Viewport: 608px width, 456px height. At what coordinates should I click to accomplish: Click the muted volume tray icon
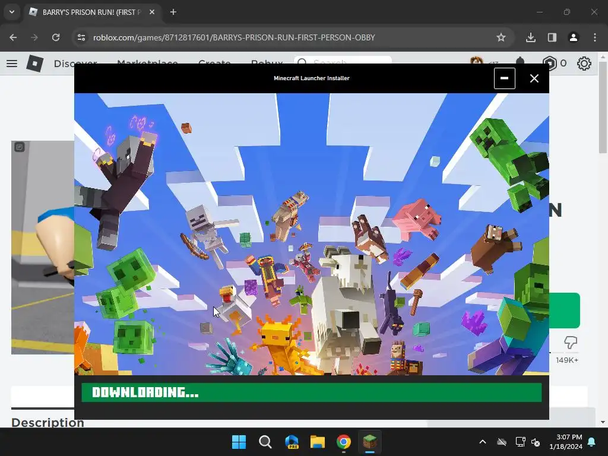coord(536,442)
